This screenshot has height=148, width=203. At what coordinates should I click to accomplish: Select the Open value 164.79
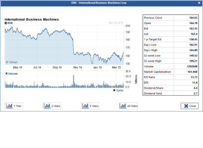[x=193, y=23]
